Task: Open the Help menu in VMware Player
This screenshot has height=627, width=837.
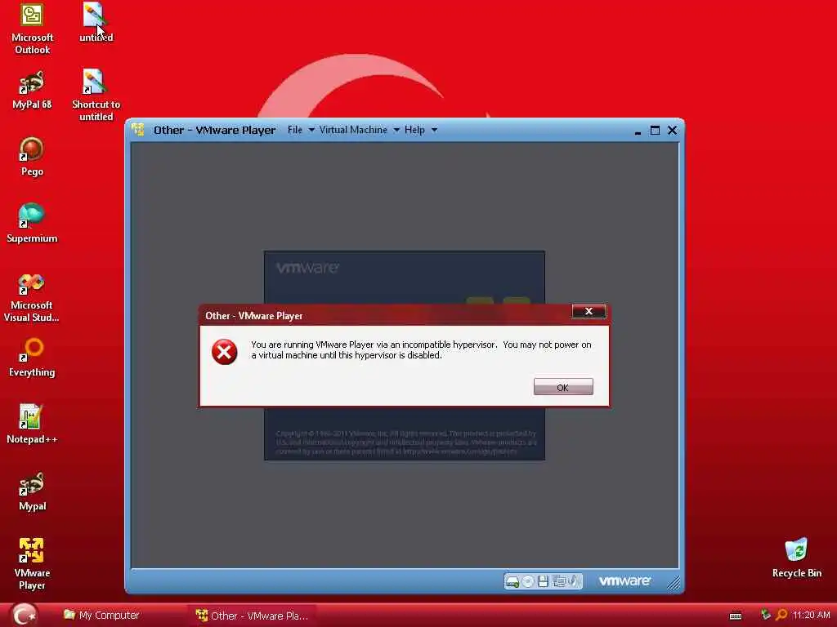Action: pos(414,130)
